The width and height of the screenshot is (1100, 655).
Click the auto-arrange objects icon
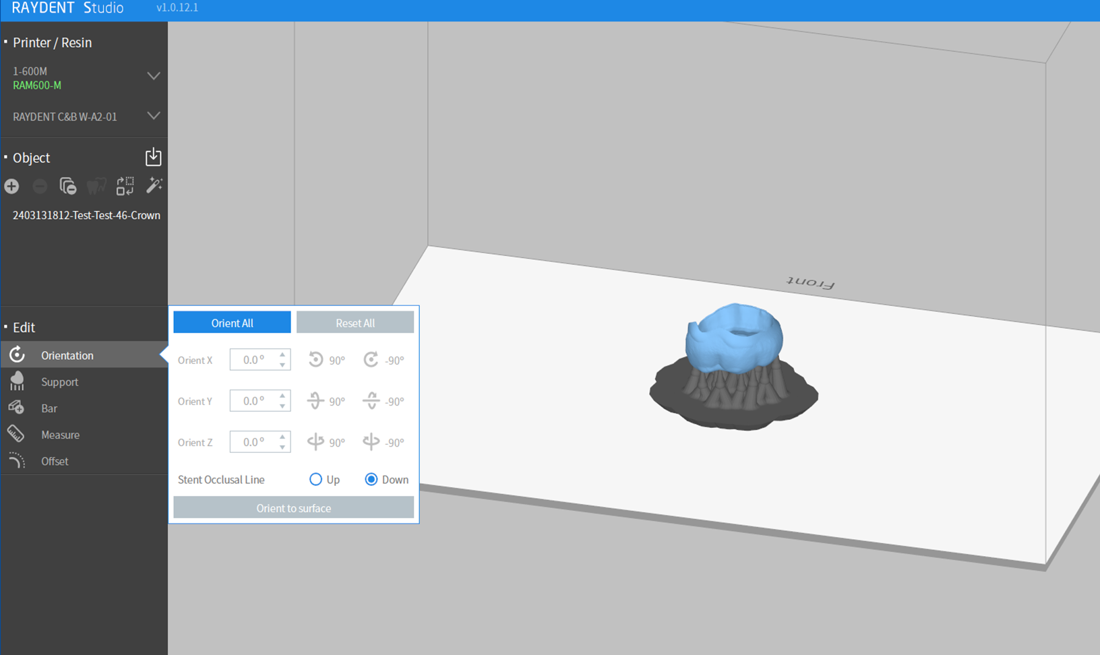(125, 187)
